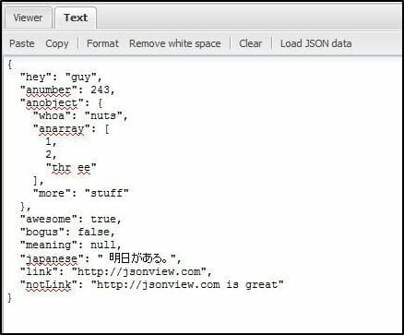Click the opening brace on first line
This screenshot has width=404, height=335.
(9, 65)
